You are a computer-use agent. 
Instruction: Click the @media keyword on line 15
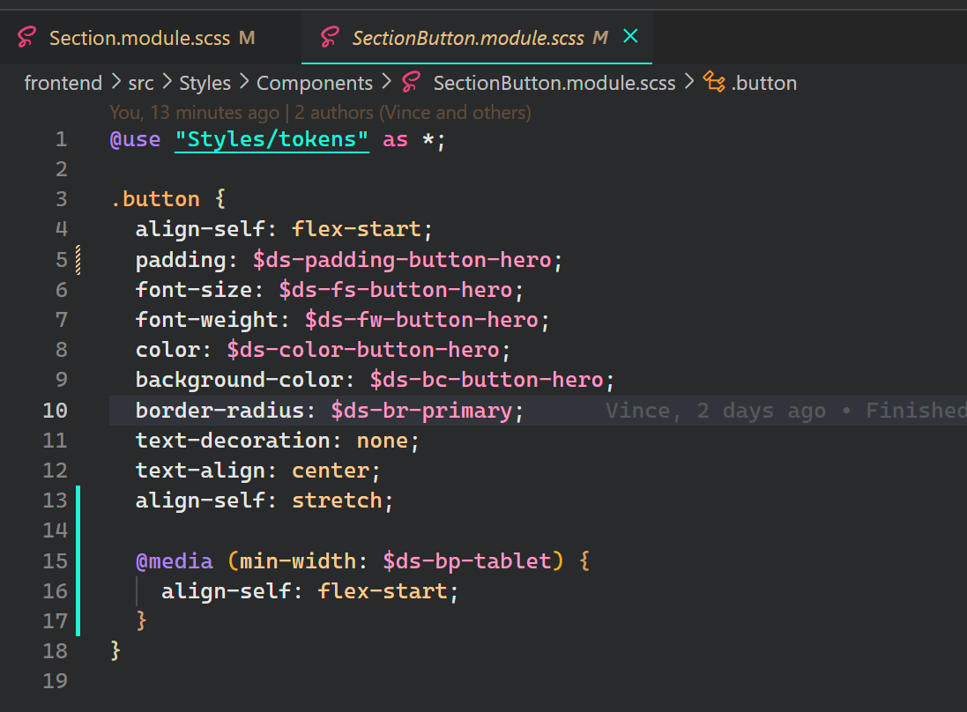[x=175, y=561]
